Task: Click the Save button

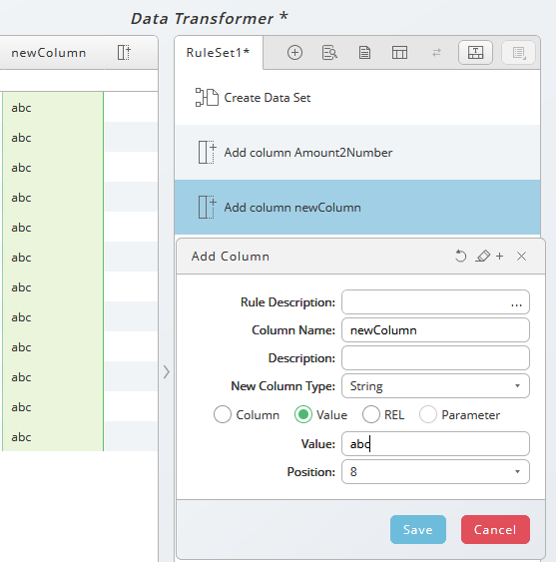Action: 418,529
